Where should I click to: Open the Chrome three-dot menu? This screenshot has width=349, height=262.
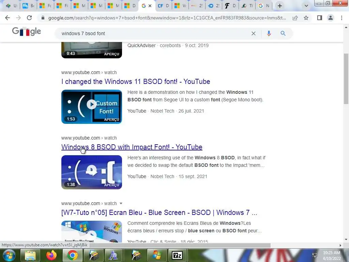[x=342, y=18]
